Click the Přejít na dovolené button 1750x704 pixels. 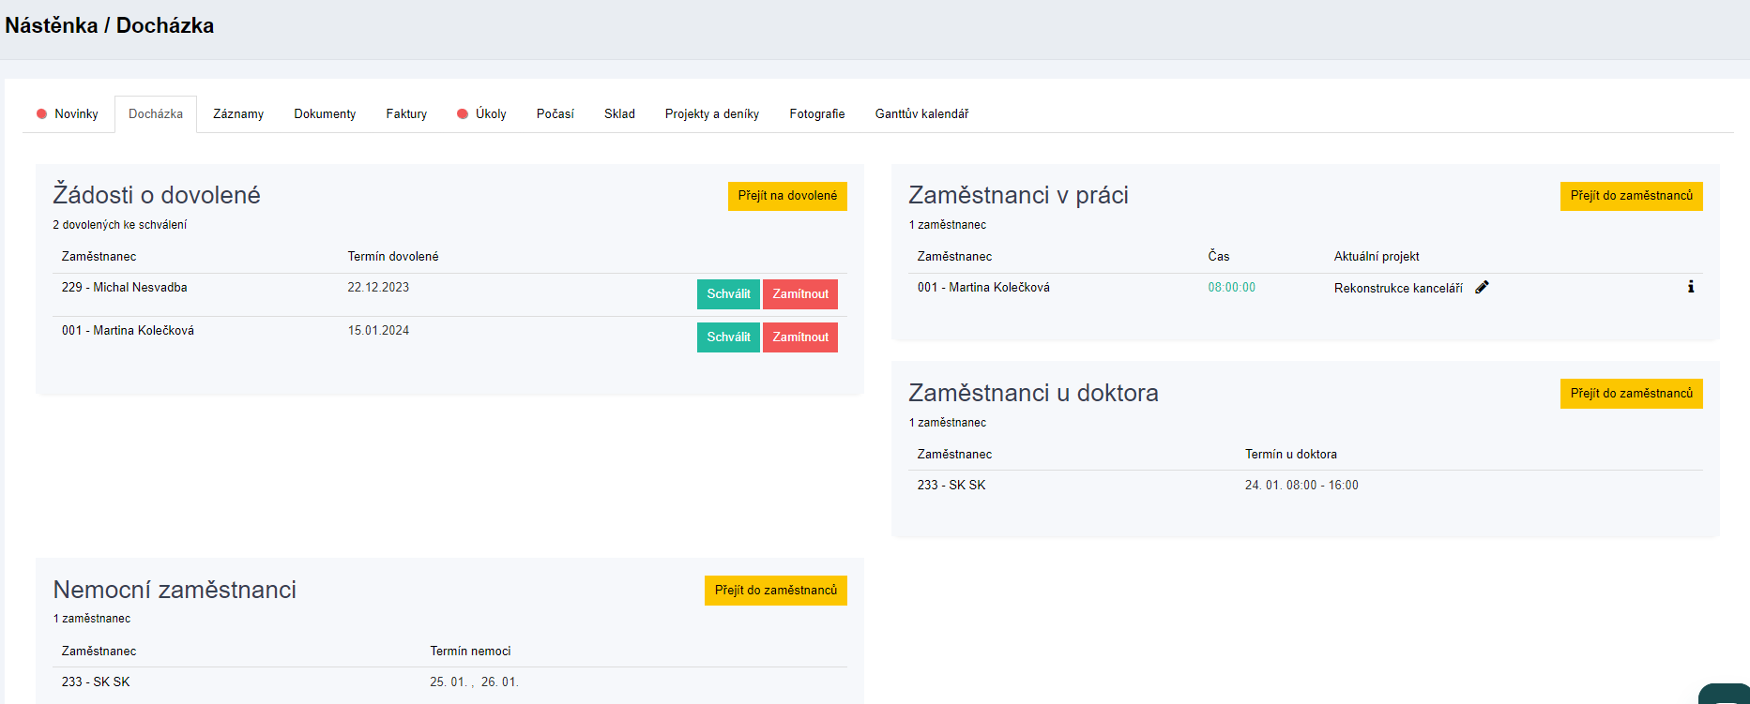787,196
